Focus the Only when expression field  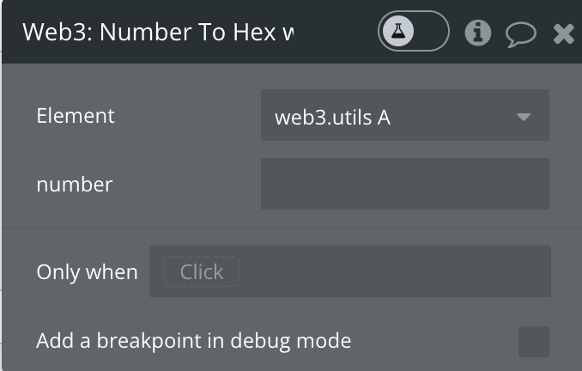tap(350, 271)
